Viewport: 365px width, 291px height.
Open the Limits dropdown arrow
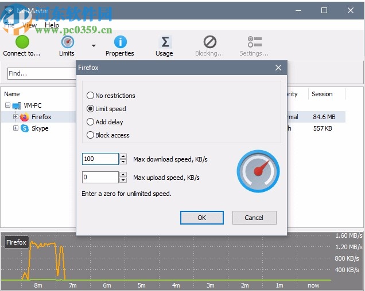coord(94,46)
